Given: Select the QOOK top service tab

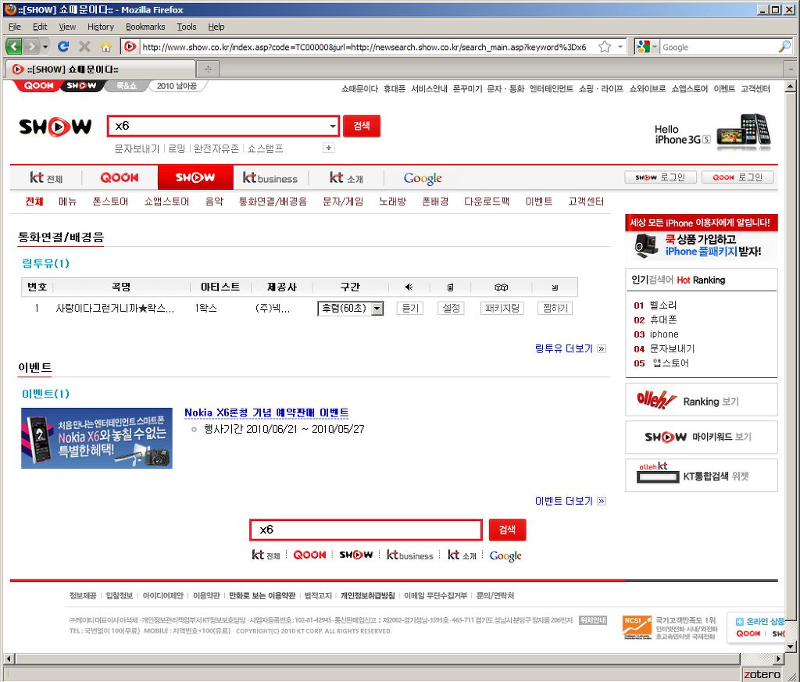Looking at the screenshot, I should [37, 86].
